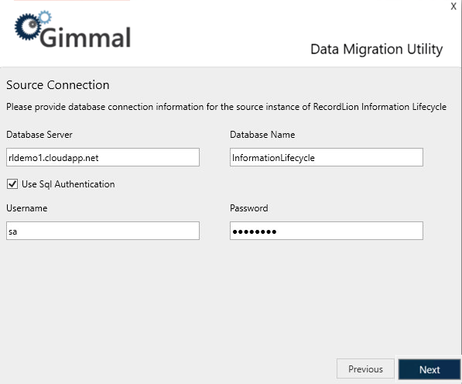Viewport: 462px width, 384px height.
Task: Click the Database Name label
Action: 262,135
